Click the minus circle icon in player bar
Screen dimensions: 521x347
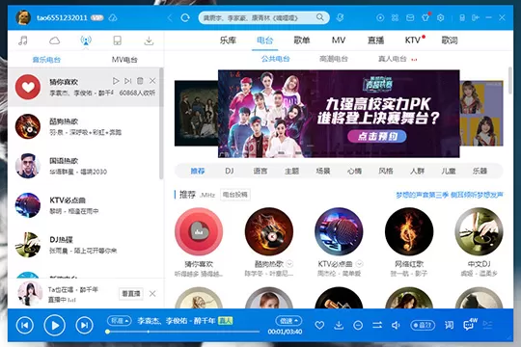(x=358, y=325)
